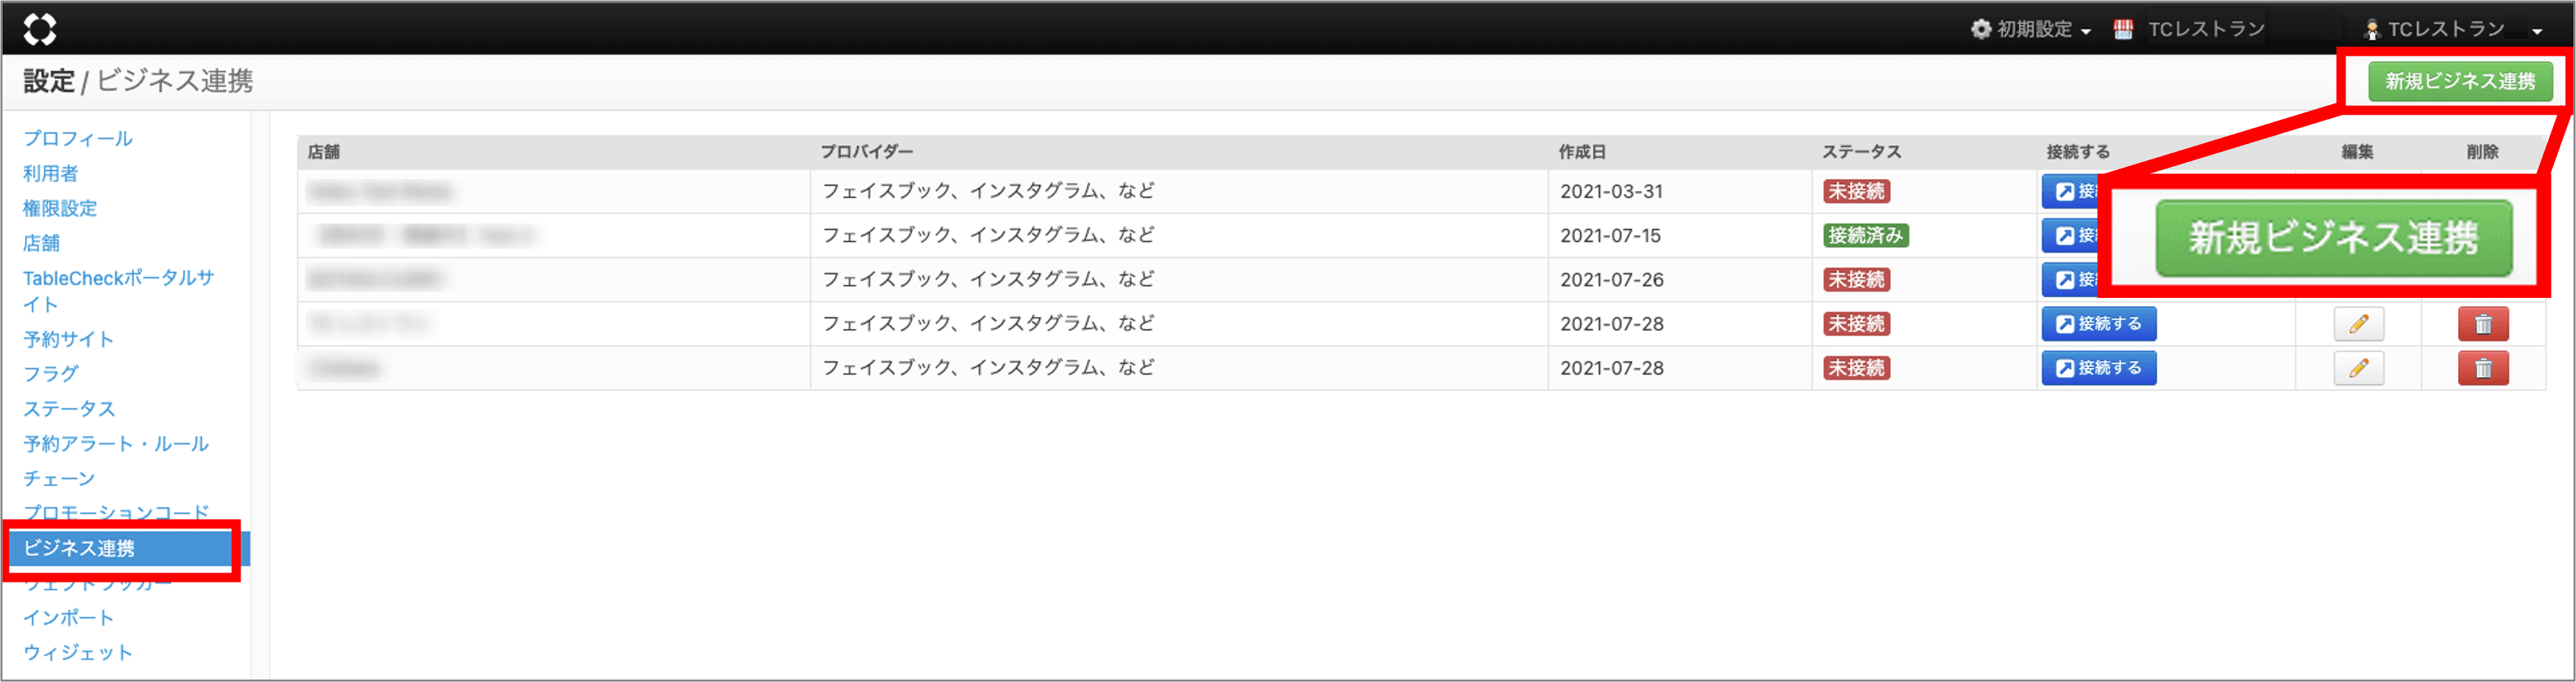Screen dimensions: 2576x682
Task: Navigate to 予約アラート・ルール settings
Action: 116,443
